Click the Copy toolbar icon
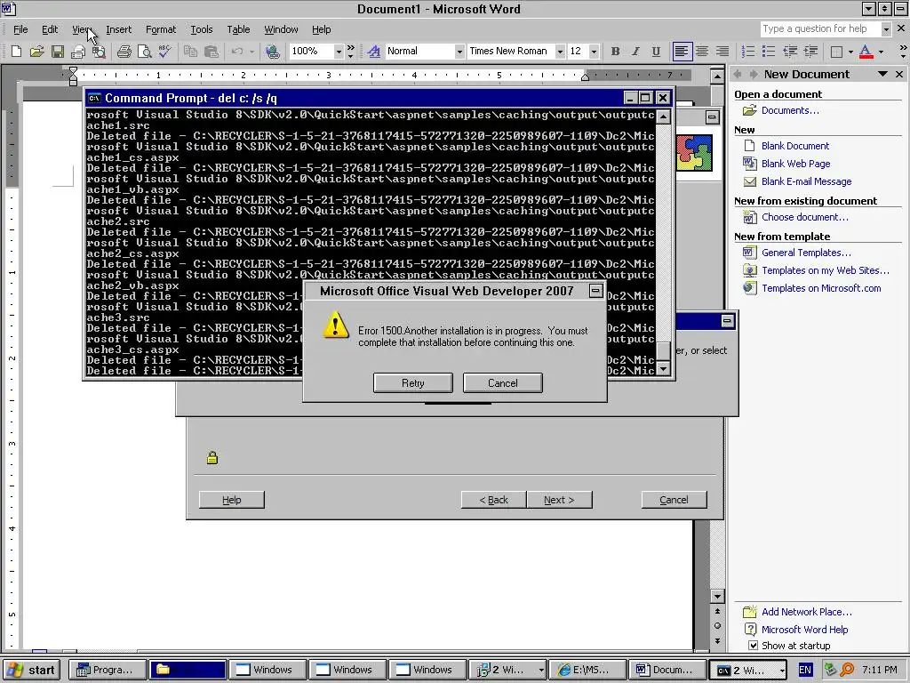Viewport: 910px width, 683px height. click(190, 52)
